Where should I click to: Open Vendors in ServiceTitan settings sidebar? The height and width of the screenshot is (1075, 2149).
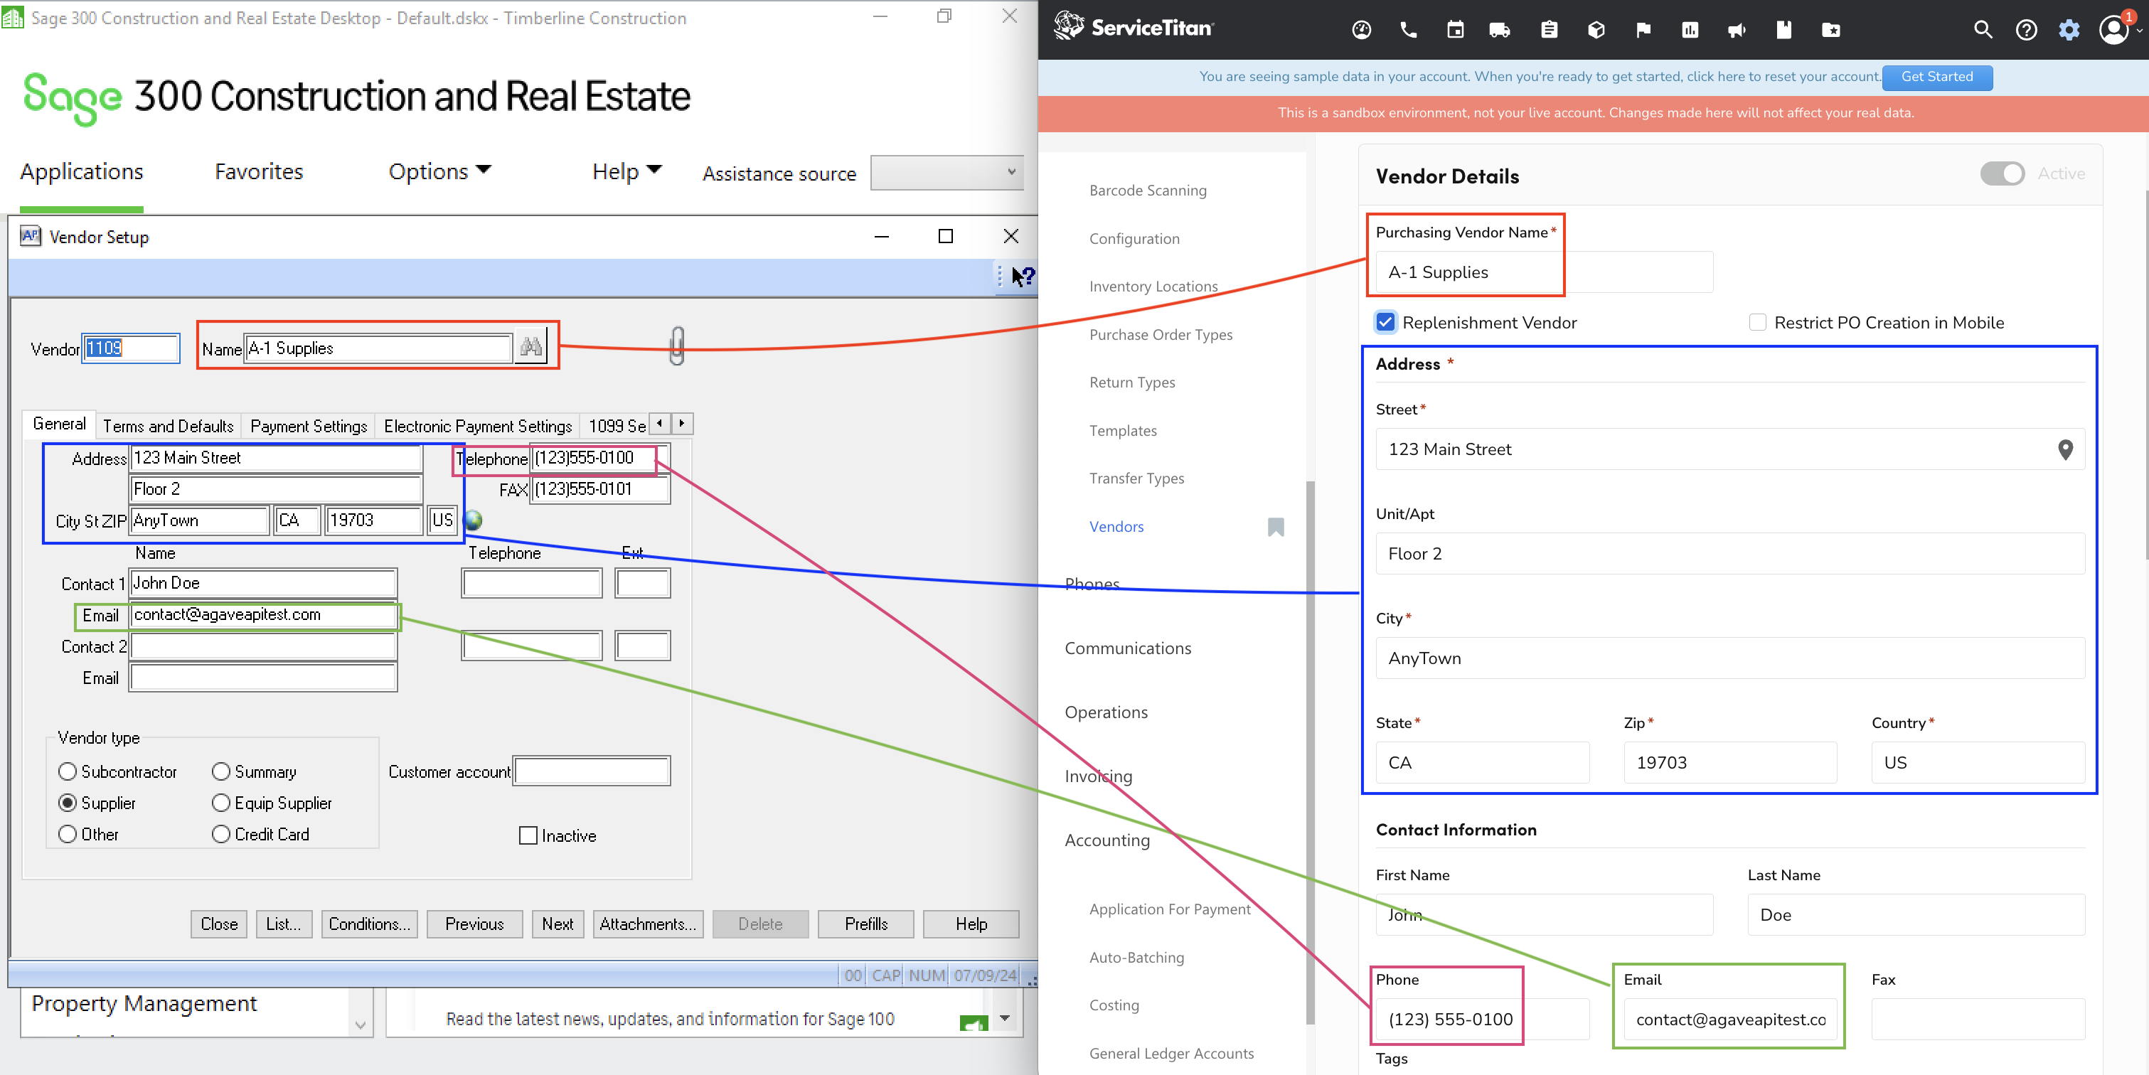pos(1116,526)
